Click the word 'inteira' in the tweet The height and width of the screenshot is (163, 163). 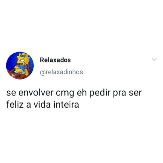66,104
